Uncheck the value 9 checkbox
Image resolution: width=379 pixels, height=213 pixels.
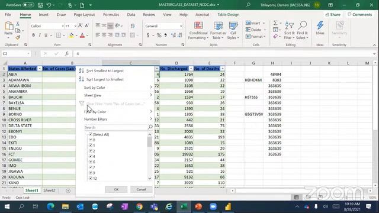tap(91, 173)
